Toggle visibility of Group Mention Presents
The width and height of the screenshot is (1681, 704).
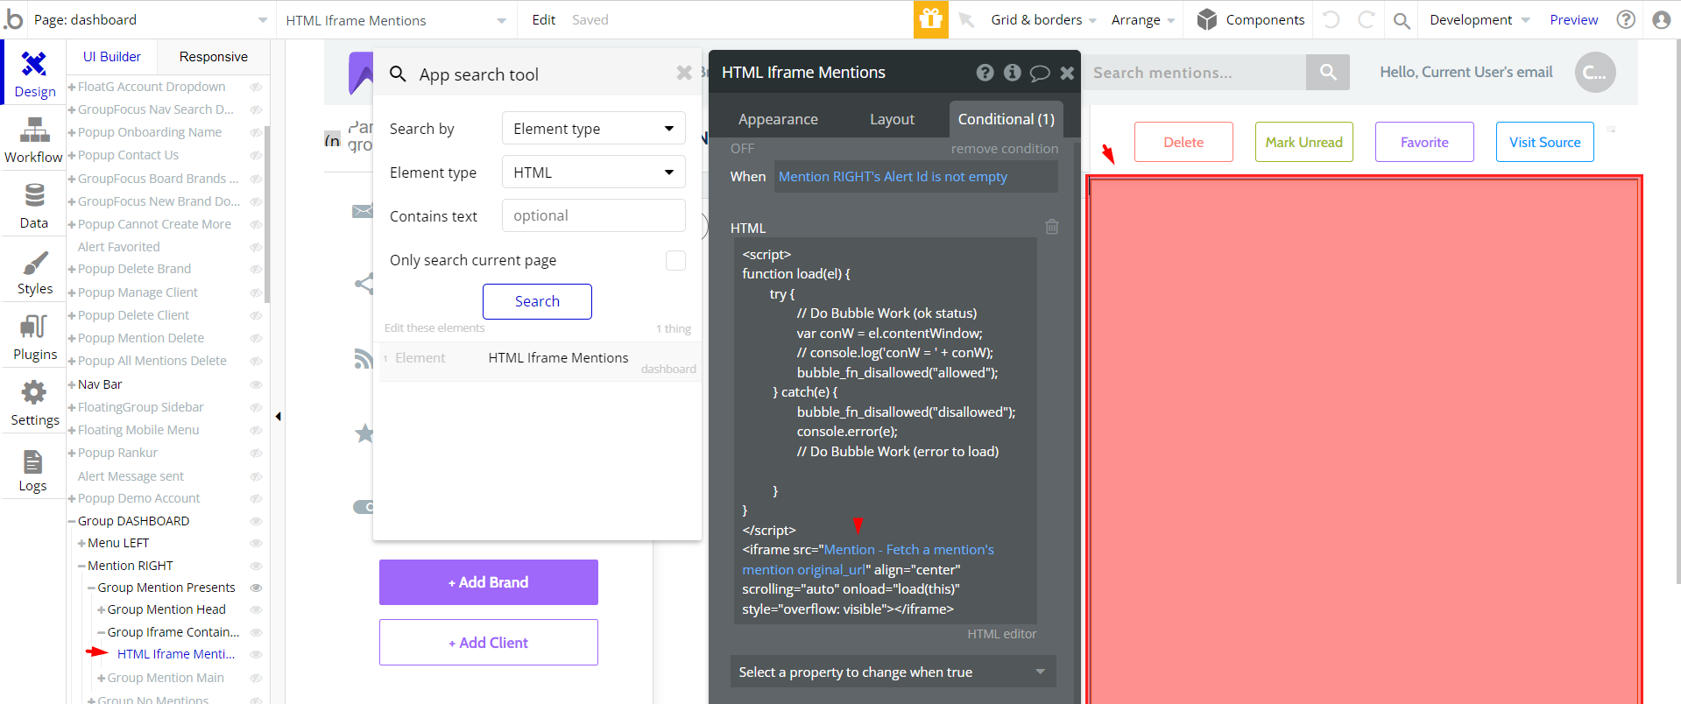coord(257,588)
